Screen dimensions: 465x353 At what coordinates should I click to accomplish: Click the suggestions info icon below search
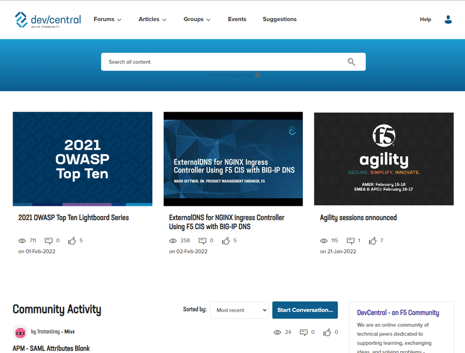[x=257, y=75]
